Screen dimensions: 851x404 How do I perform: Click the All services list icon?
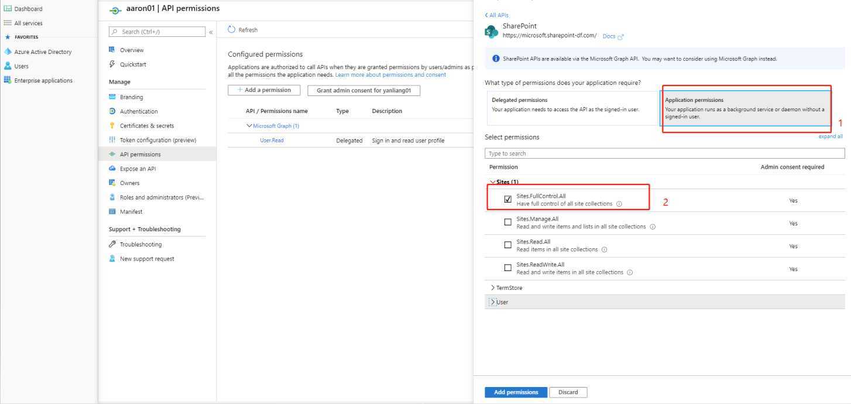tap(8, 23)
